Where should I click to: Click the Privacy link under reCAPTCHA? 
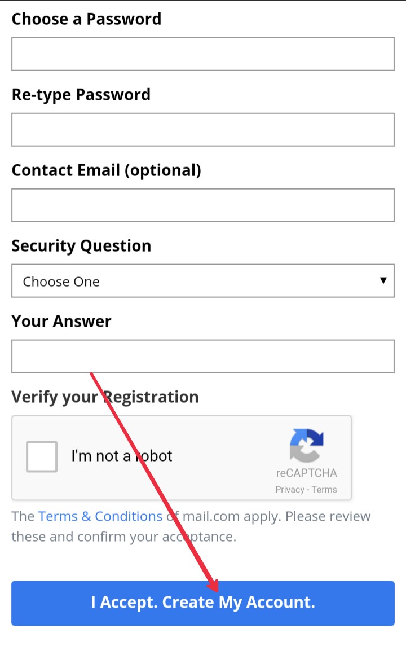(x=292, y=490)
